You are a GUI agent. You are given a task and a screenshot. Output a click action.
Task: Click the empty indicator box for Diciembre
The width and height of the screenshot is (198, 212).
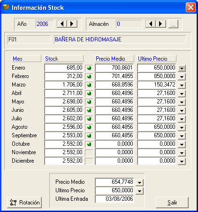click(x=89, y=161)
